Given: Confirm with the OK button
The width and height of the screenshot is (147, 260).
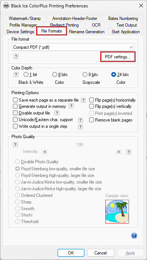Looking at the screenshot, I should (71, 253).
